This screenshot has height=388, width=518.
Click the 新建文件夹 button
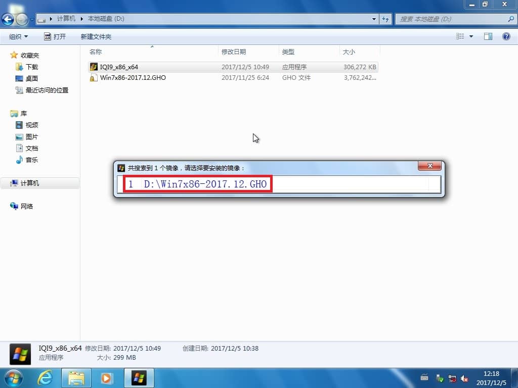[x=96, y=36]
